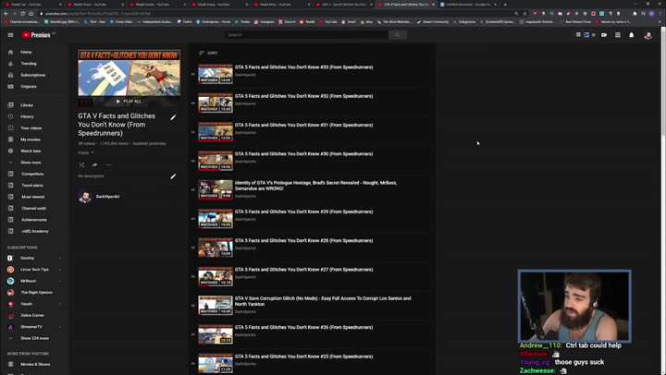Viewport: 666px width, 375px height.
Task: Click the YouTube Premium logo
Action: click(36, 35)
